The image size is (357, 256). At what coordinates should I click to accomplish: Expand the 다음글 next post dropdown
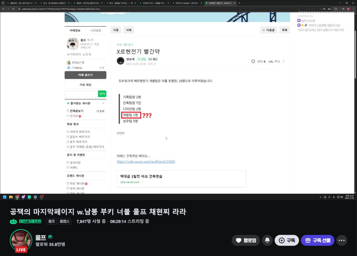[x=268, y=30]
